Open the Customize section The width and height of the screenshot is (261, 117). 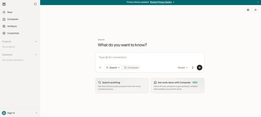(x=11, y=33)
